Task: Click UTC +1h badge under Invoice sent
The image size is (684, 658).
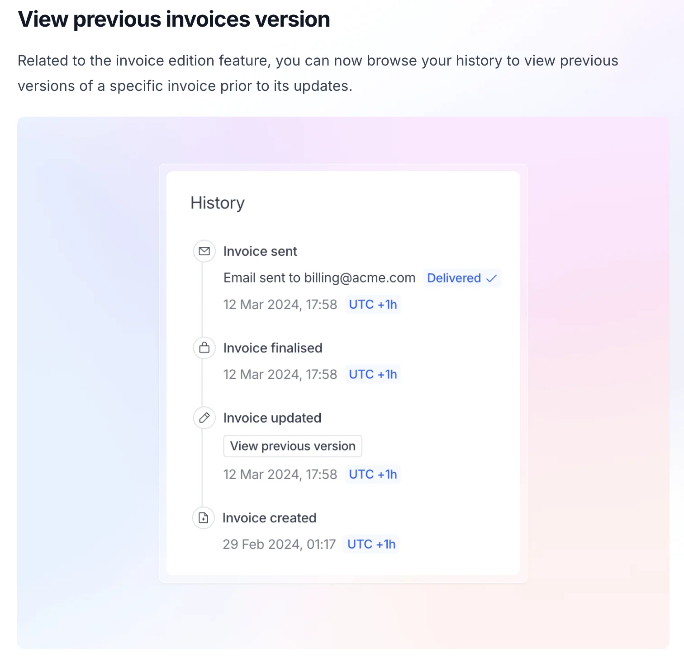Action: (373, 305)
